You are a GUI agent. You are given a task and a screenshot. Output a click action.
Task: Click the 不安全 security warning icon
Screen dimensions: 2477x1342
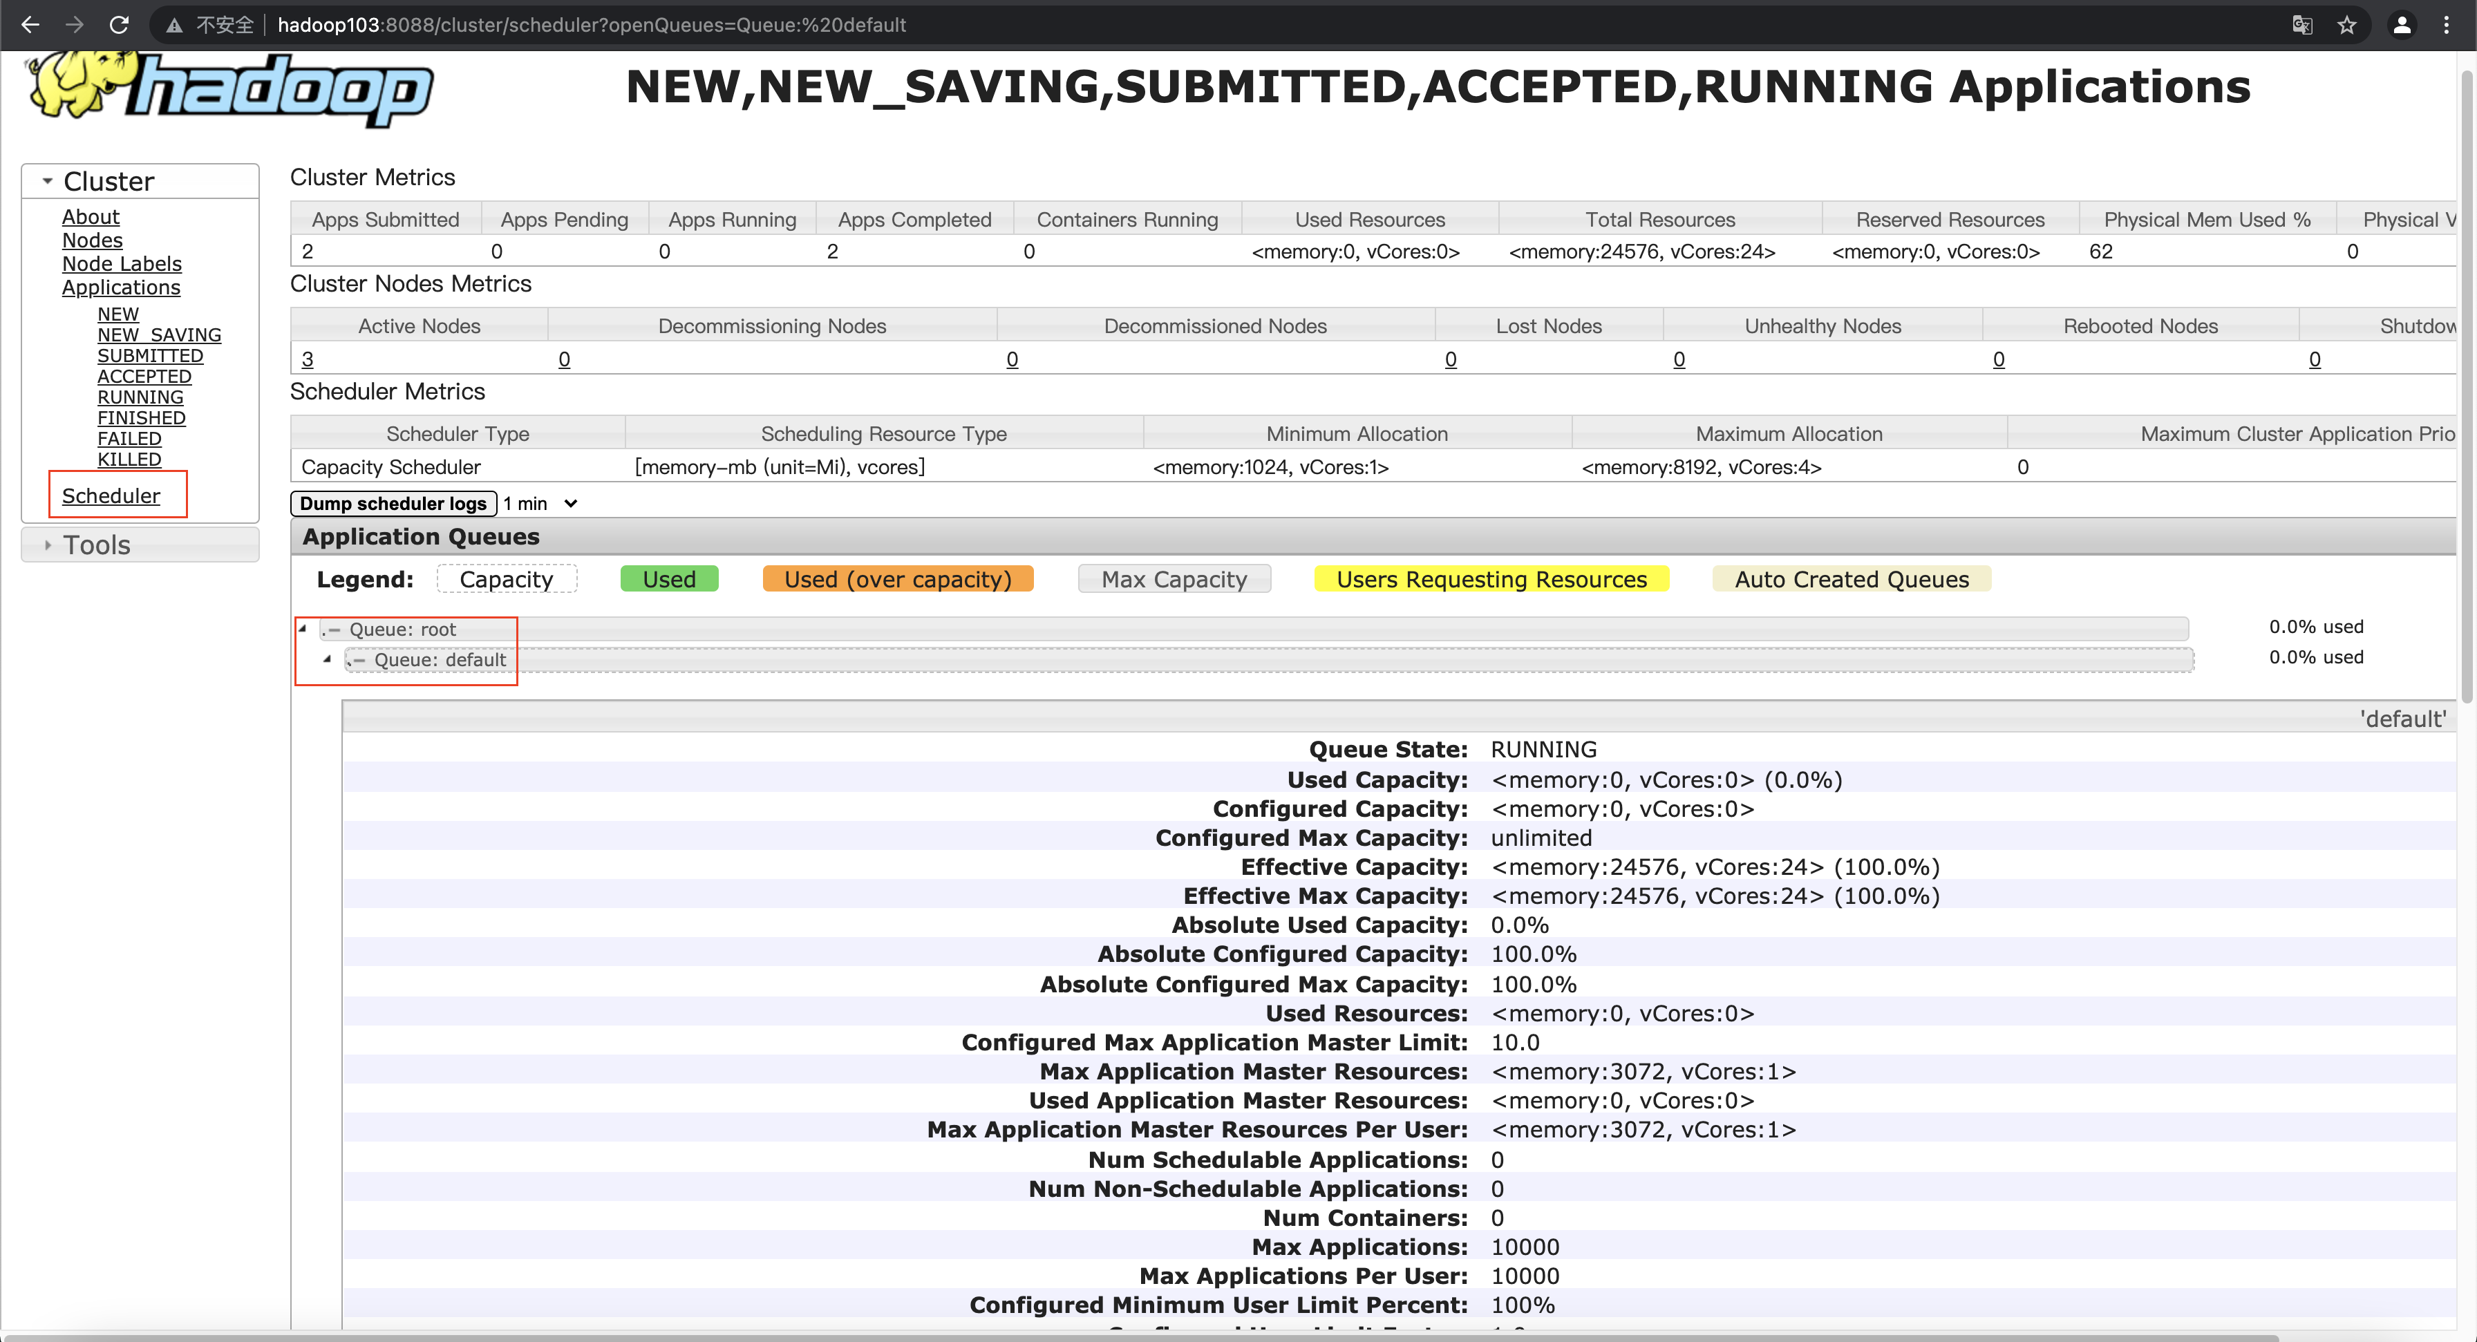174,25
